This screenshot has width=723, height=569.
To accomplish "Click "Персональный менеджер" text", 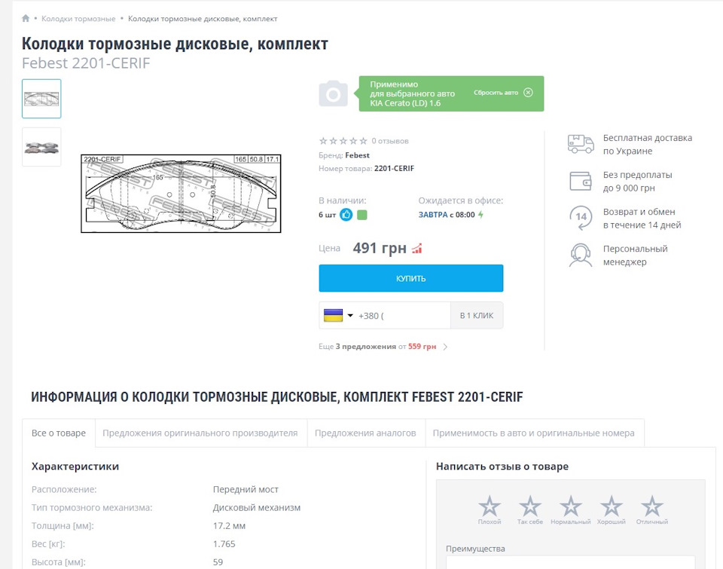I will pyautogui.click(x=635, y=255).
